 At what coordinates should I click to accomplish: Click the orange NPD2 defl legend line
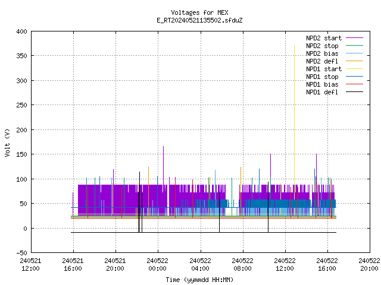[x=355, y=61]
